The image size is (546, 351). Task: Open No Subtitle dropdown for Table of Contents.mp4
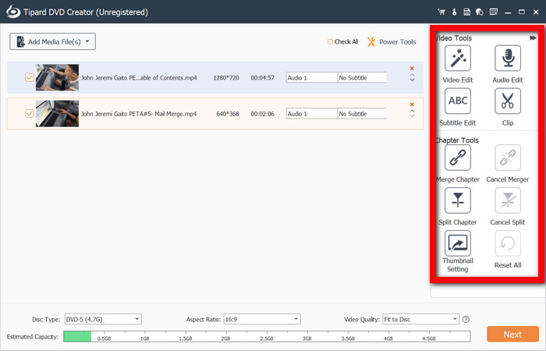click(x=362, y=78)
